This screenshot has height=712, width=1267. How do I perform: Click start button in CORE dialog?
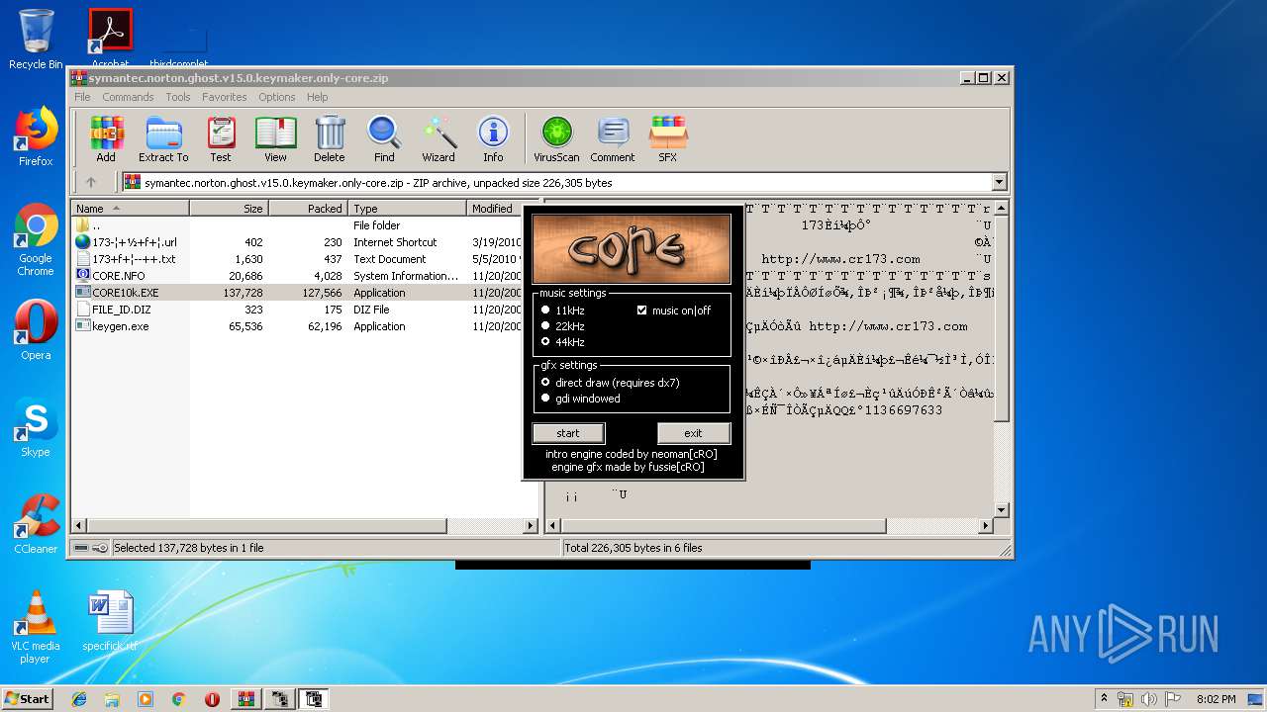point(568,433)
